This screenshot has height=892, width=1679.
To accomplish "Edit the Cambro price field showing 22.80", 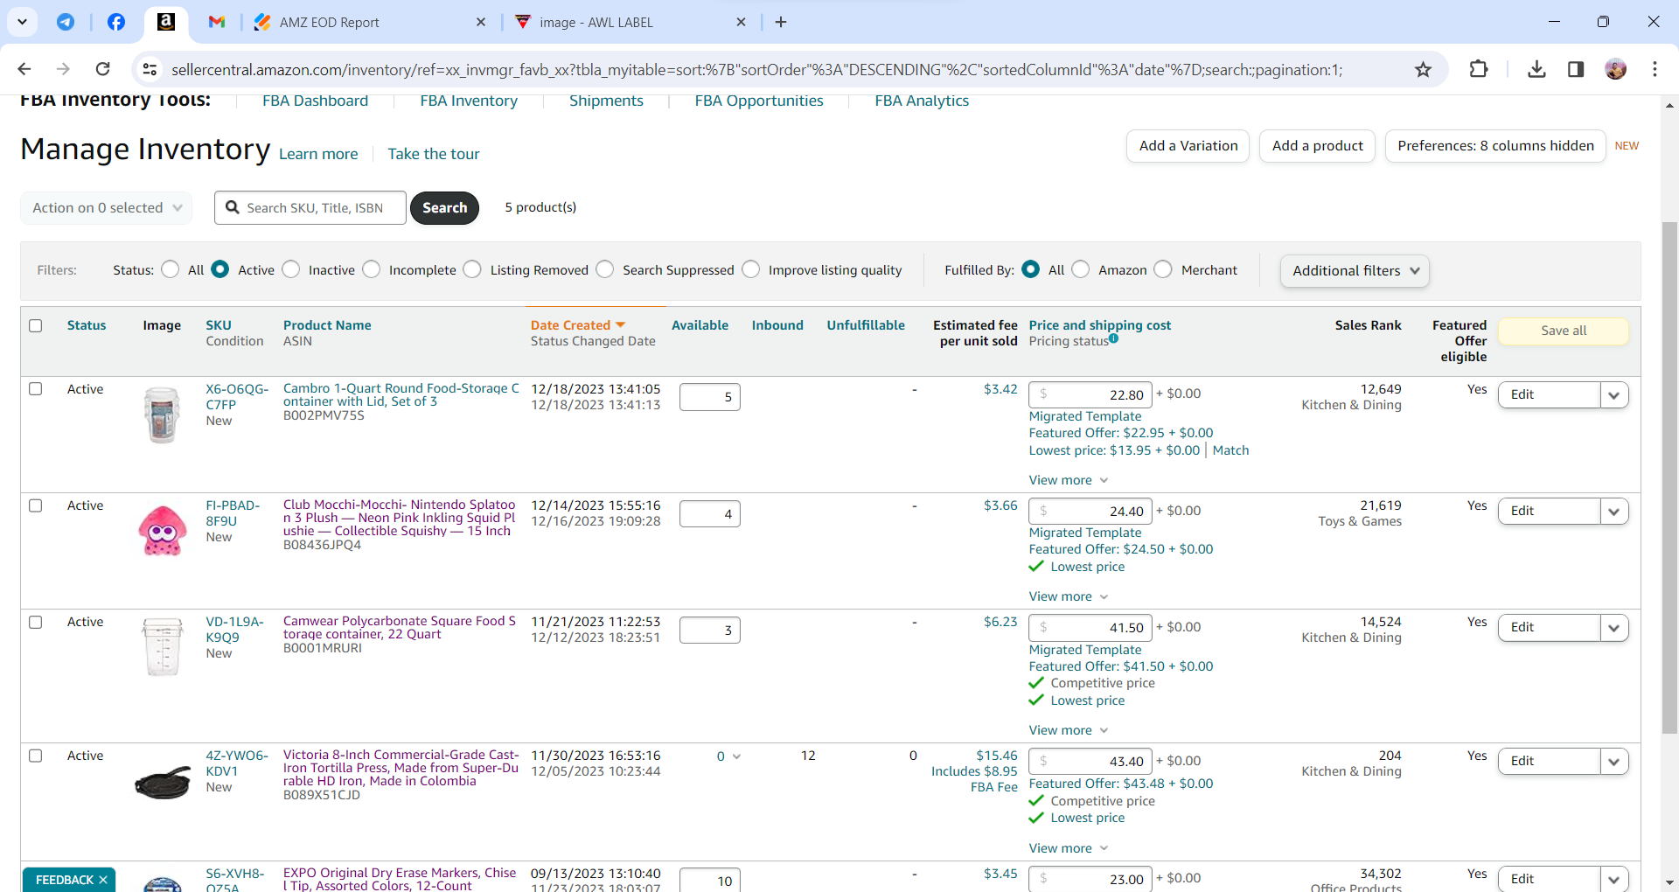I will (x=1090, y=395).
